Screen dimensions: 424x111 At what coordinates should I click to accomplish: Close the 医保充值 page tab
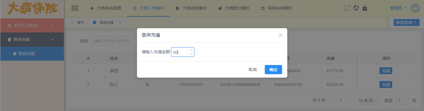point(120,22)
